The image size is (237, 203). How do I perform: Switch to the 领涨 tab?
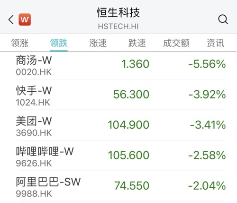coord(19,43)
